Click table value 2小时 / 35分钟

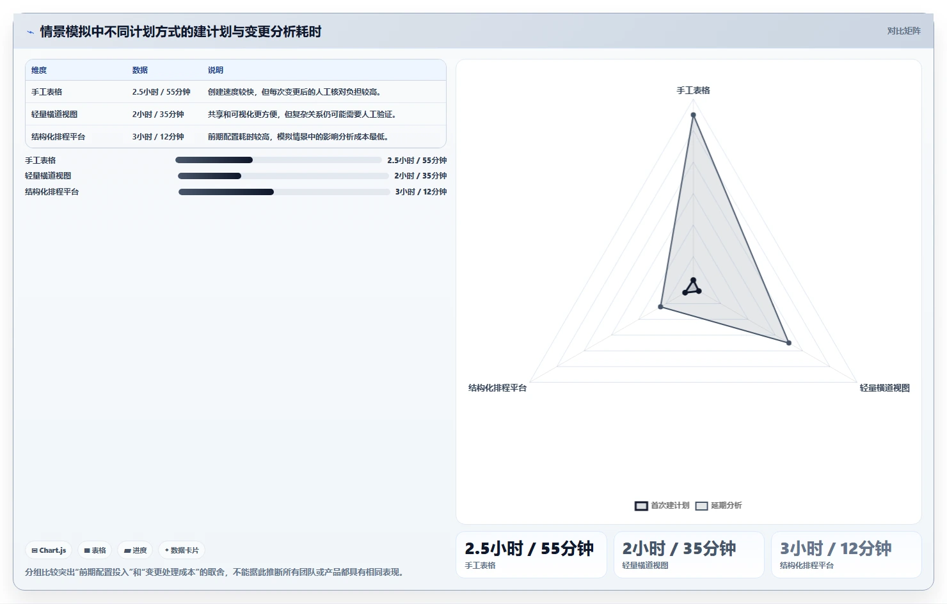coord(158,115)
